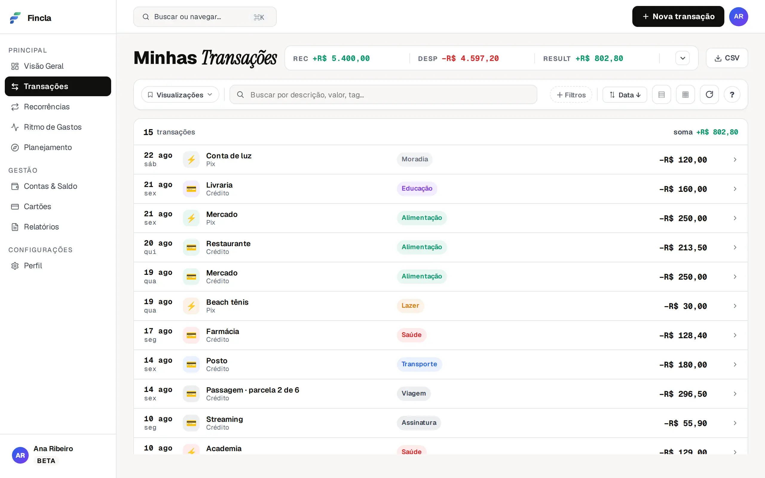The height and width of the screenshot is (478, 765).
Task: Export transactions as CSV
Action: click(x=727, y=58)
